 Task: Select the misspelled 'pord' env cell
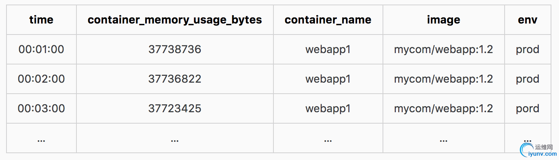(527, 108)
